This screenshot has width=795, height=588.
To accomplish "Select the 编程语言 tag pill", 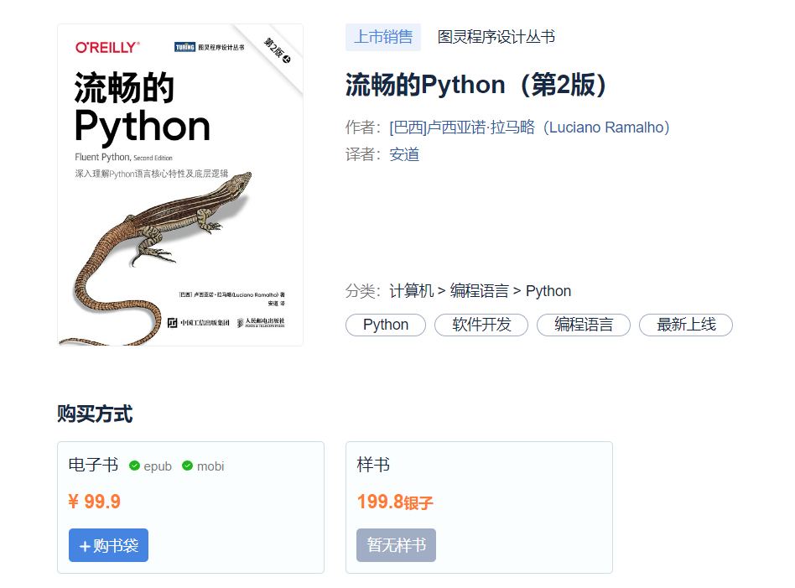I will (584, 325).
